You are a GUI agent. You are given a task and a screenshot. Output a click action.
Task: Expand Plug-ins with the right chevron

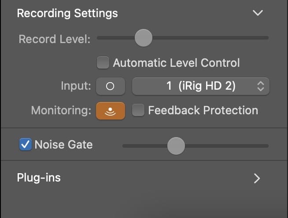[x=257, y=178]
